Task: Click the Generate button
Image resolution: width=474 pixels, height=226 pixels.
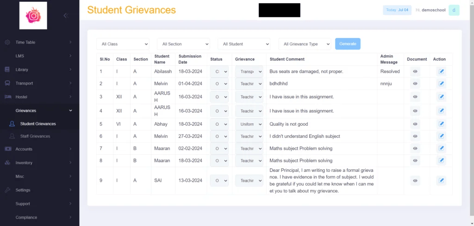Action: click(348, 44)
